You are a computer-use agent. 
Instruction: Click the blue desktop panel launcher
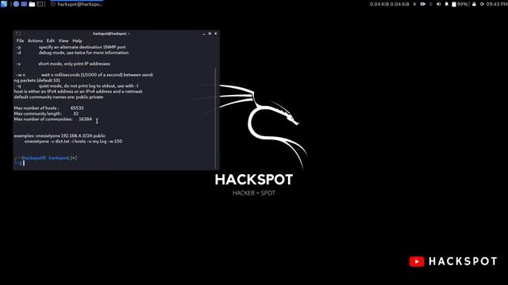tap(24, 4)
